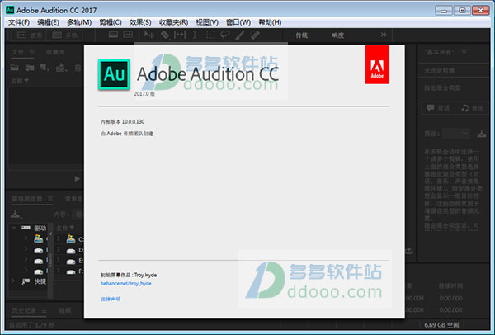This screenshot has width=495, height=335.
Task: Select the Paintbrush Selection tool
Action: 240,35
